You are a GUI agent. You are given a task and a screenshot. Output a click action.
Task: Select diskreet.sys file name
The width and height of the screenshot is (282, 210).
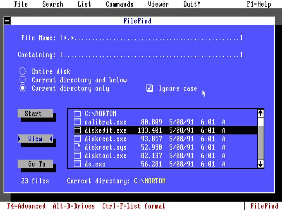(106, 147)
